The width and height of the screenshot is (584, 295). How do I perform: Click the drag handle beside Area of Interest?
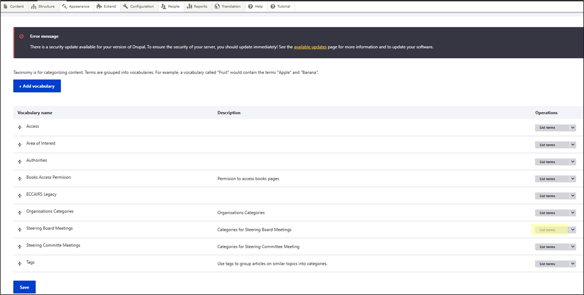coord(19,145)
